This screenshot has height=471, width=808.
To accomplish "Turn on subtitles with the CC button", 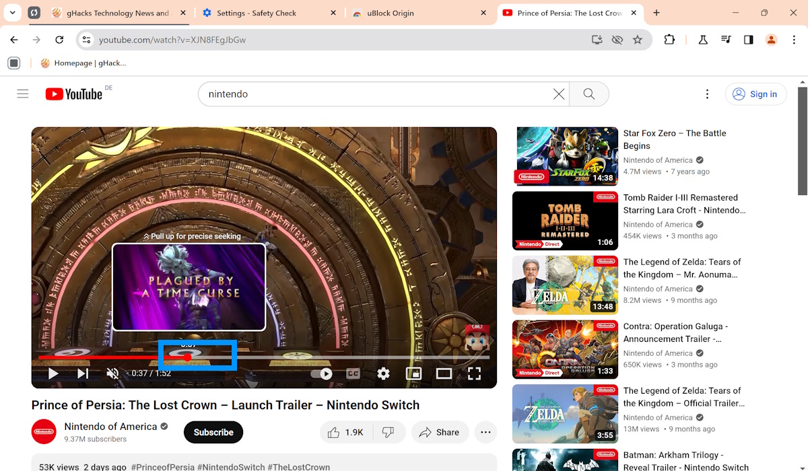I will 353,373.
